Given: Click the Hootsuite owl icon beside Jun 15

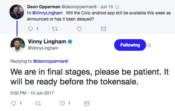Looking at the screenshot, I should click(x=117, y=7).
